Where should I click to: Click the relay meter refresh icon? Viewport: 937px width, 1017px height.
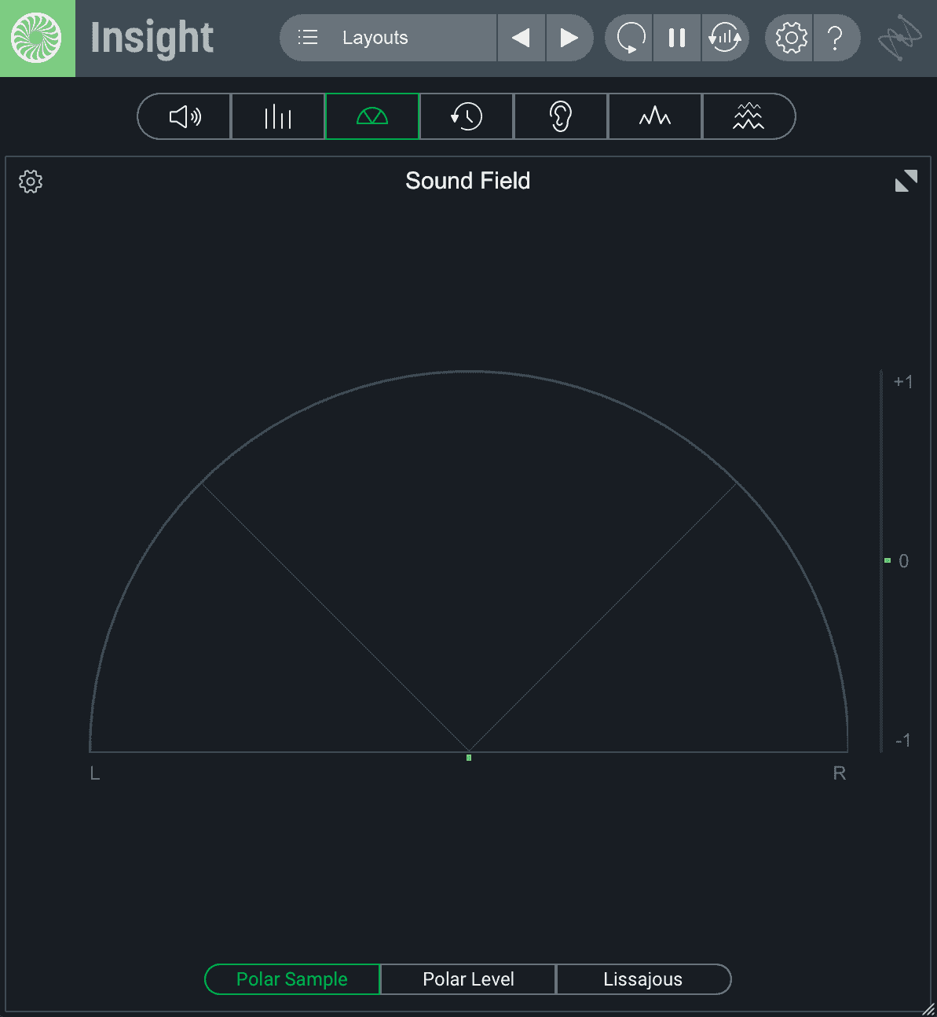(725, 38)
